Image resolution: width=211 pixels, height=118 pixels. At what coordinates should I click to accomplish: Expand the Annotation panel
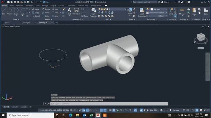(x=77, y=19)
